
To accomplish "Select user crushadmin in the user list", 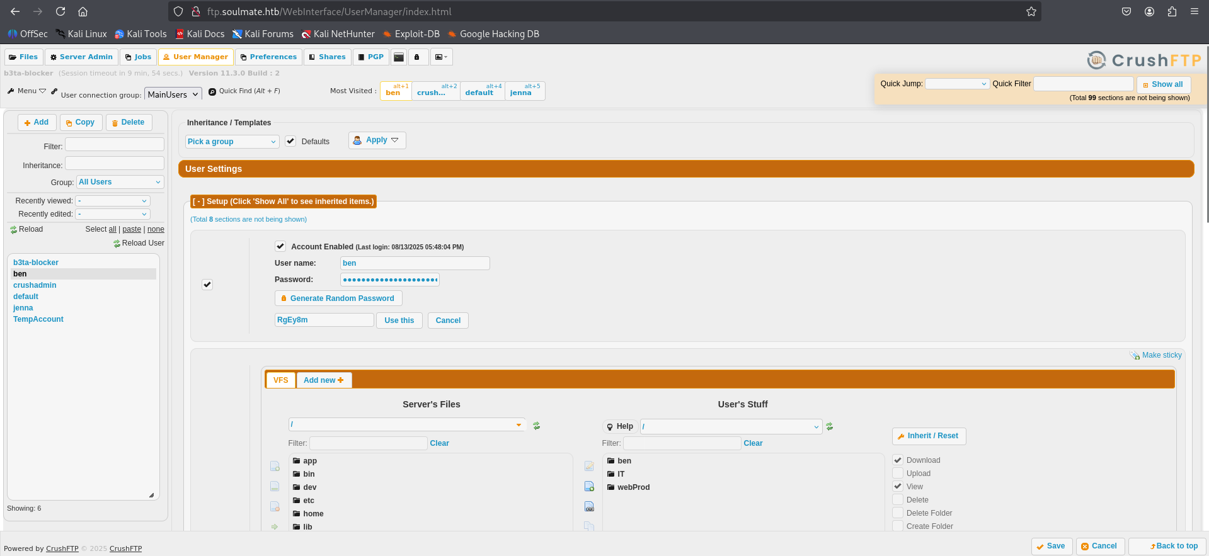I will click(35, 285).
